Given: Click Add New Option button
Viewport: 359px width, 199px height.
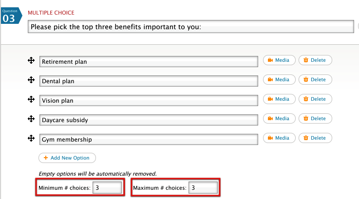Looking at the screenshot, I should [67, 158].
